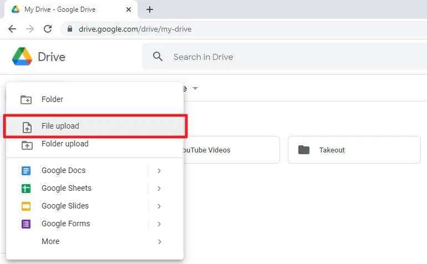The width and height of the screenshot is (427, 264).
Task: Choose Google Slides menu entry
Action: (x=95, y=206)
